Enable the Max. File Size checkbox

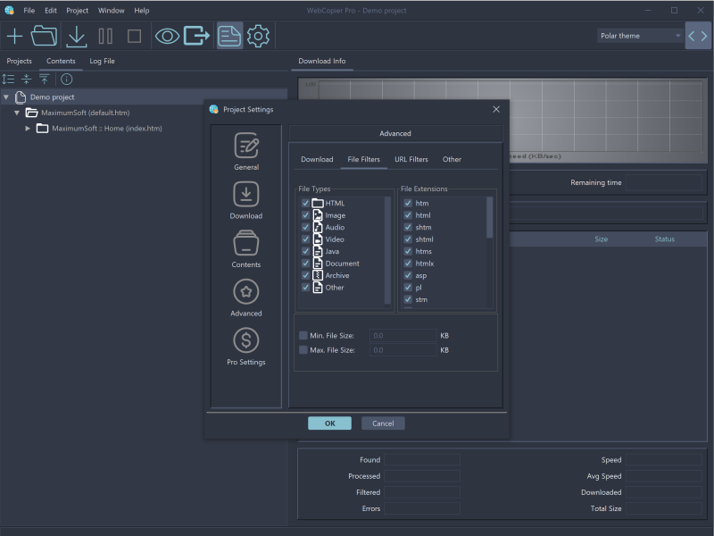point(303,350)
